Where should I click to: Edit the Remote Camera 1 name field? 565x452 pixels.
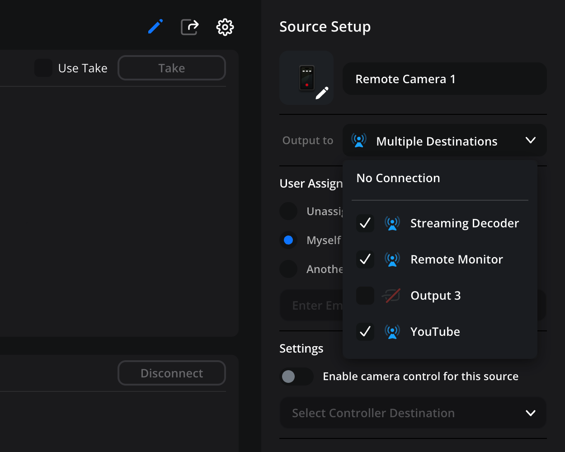pyautogui.click(x=445, y=79)
